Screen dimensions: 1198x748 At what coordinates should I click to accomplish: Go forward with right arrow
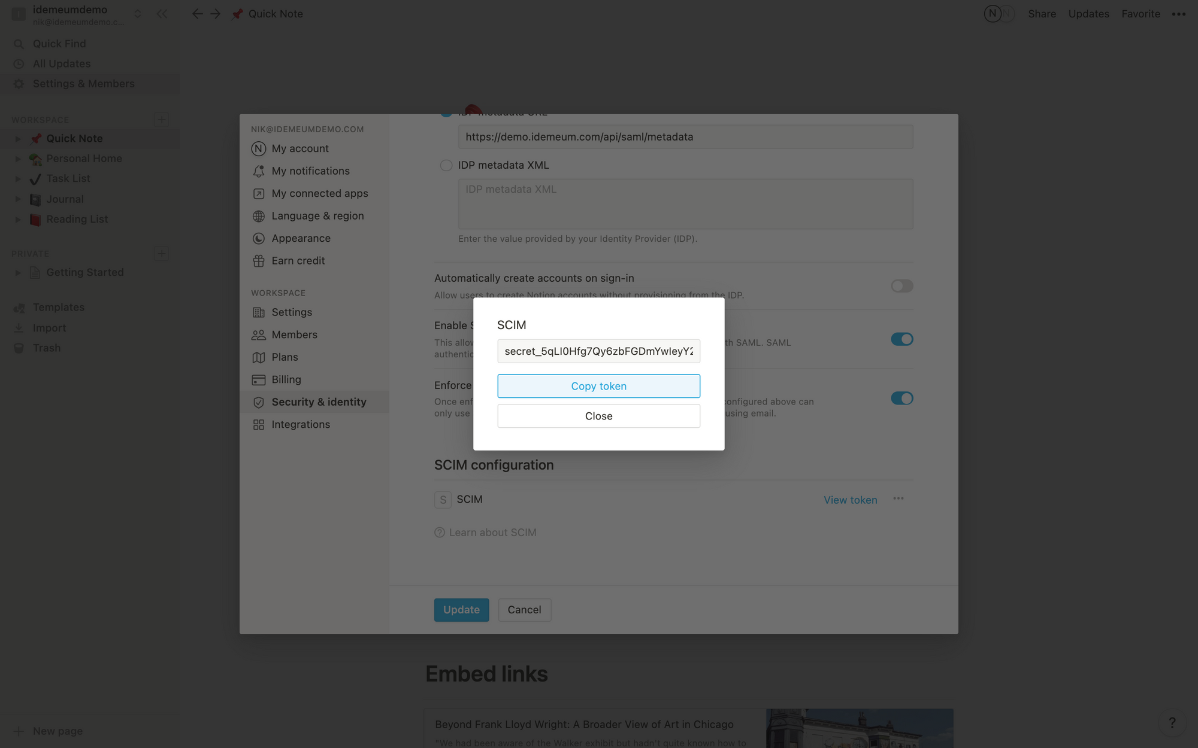[x=216, y=14]
